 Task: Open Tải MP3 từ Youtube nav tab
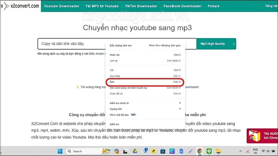tap(102, 6)
